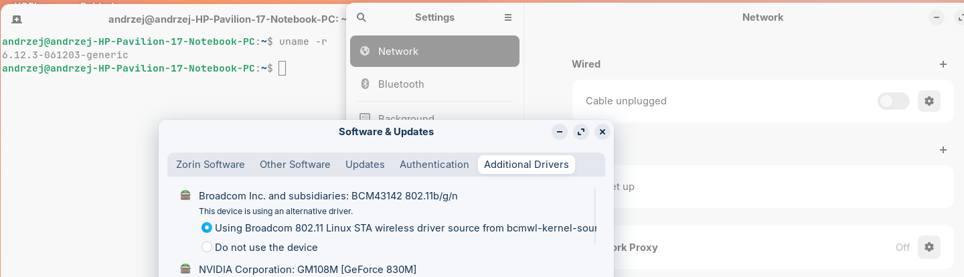The image size is (964, 277).
Task: Click the Cable unplugged label
Action: click(x=626, y=101)
